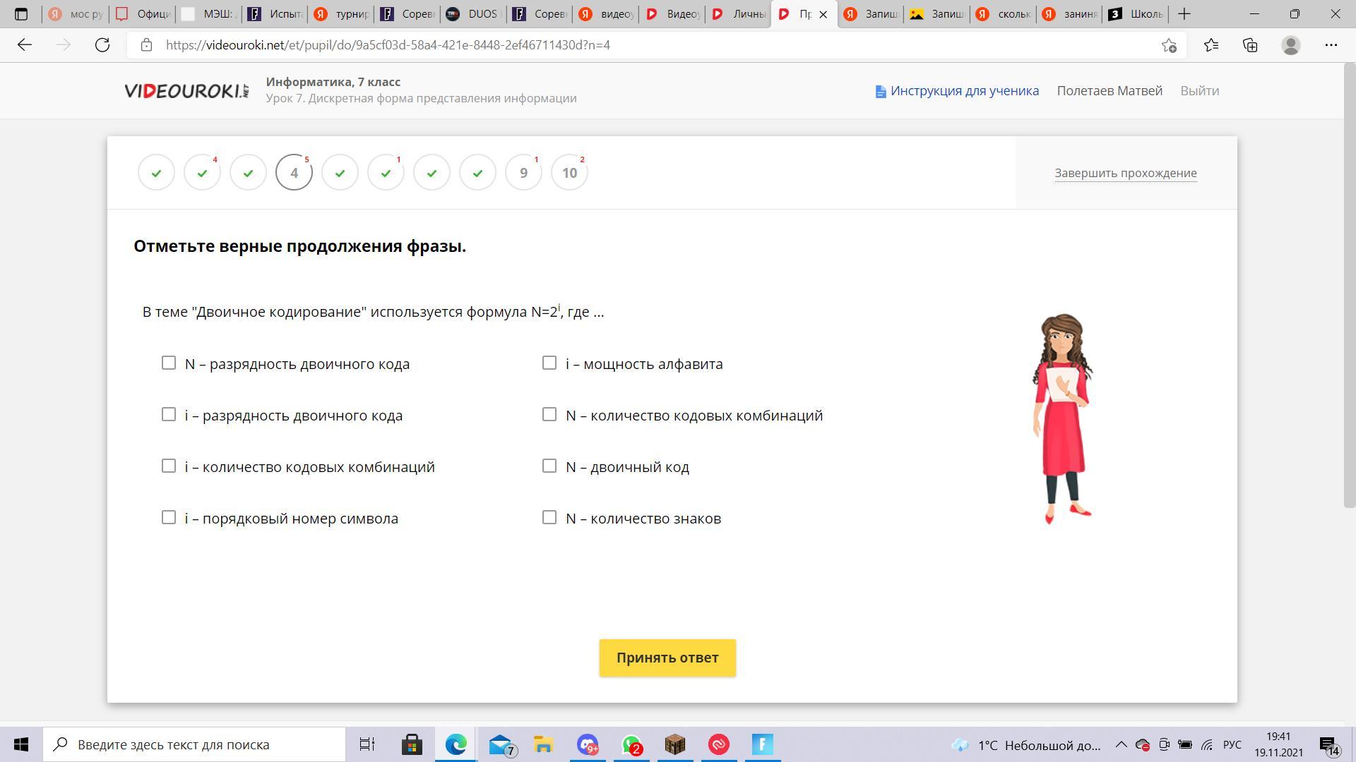
Task: Open browser Settings and more menu
Action: click(x=1331, y=45)
